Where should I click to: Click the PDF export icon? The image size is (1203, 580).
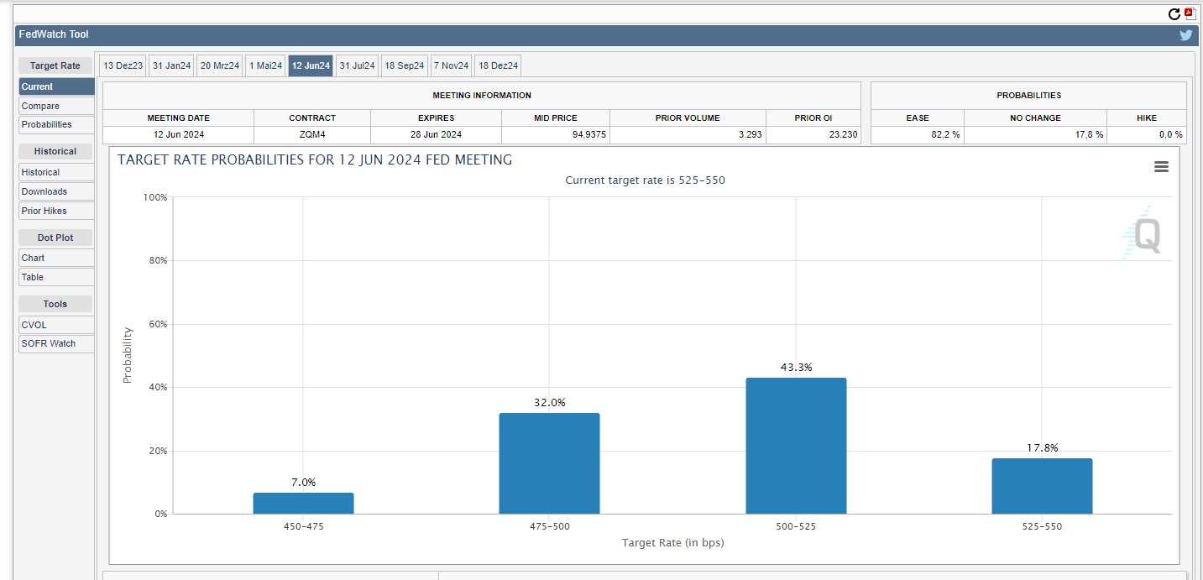click(1189, 13)
